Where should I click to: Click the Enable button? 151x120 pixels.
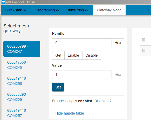pos(73,55)
